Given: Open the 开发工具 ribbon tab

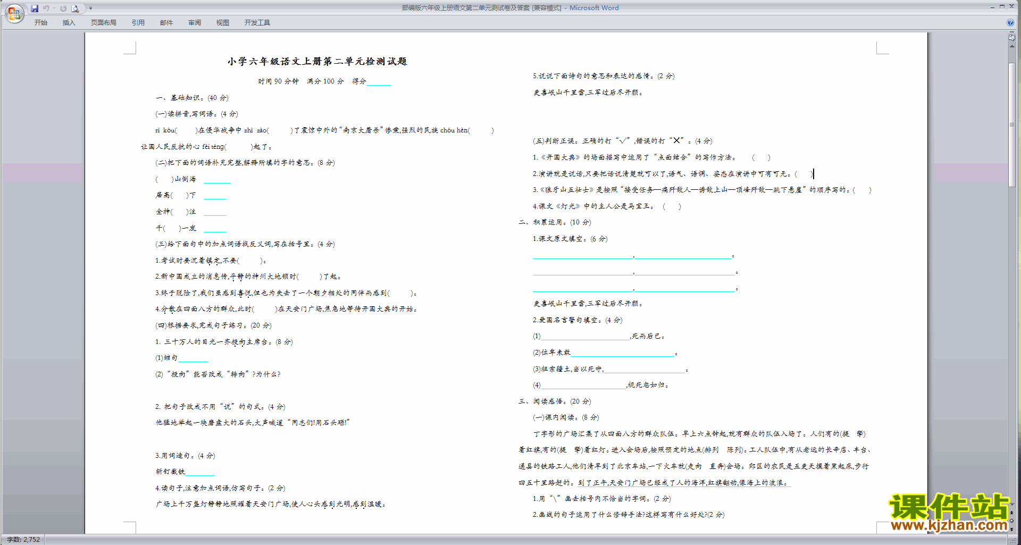Looking at the screenshot, I should tap(257, 22).
